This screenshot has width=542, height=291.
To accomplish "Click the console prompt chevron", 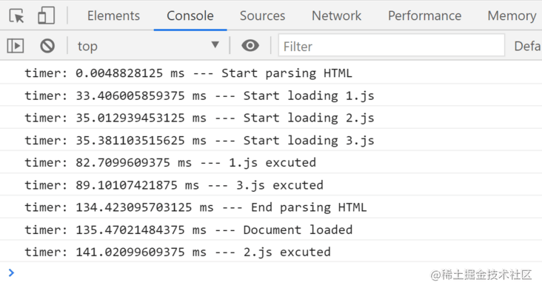I will point(11,273).
